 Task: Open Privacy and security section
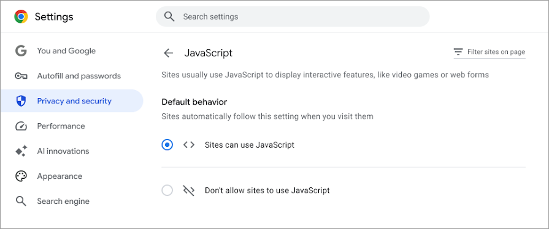click(72, 101)
